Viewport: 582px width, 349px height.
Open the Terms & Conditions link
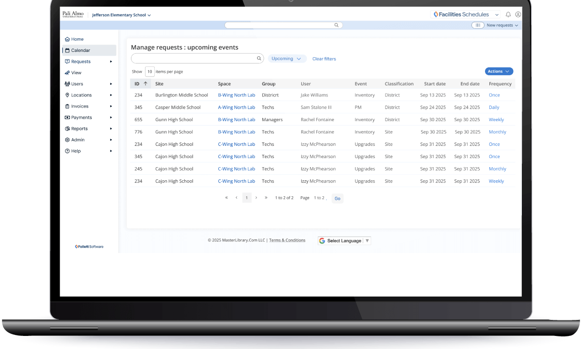point(287,240)
